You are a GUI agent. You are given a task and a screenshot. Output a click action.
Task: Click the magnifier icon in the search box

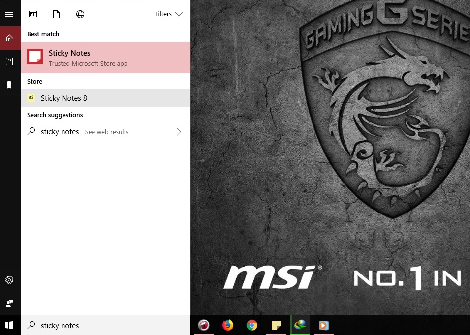31,325
